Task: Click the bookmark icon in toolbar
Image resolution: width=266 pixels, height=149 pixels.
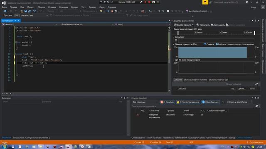Action: 168,11
